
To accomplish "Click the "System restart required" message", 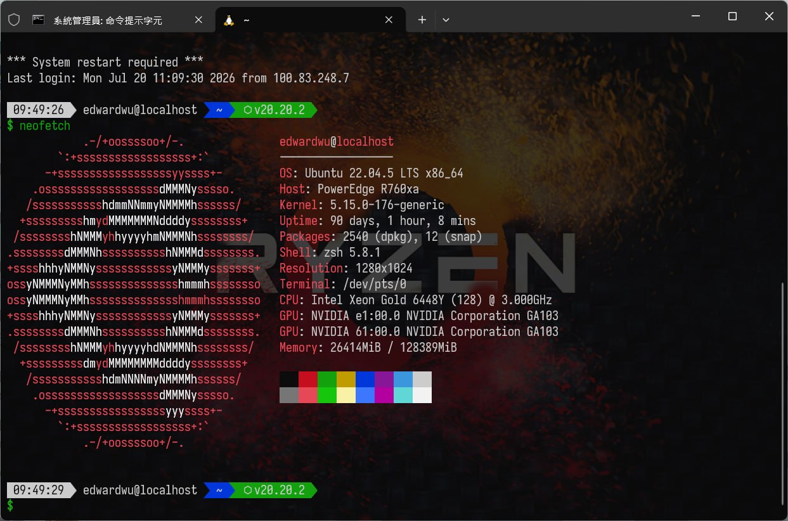I will click(x=105, y=62).
